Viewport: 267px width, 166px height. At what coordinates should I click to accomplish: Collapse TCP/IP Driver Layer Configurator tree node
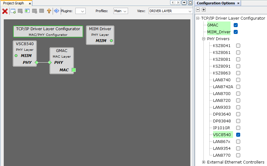click(198, 18)
